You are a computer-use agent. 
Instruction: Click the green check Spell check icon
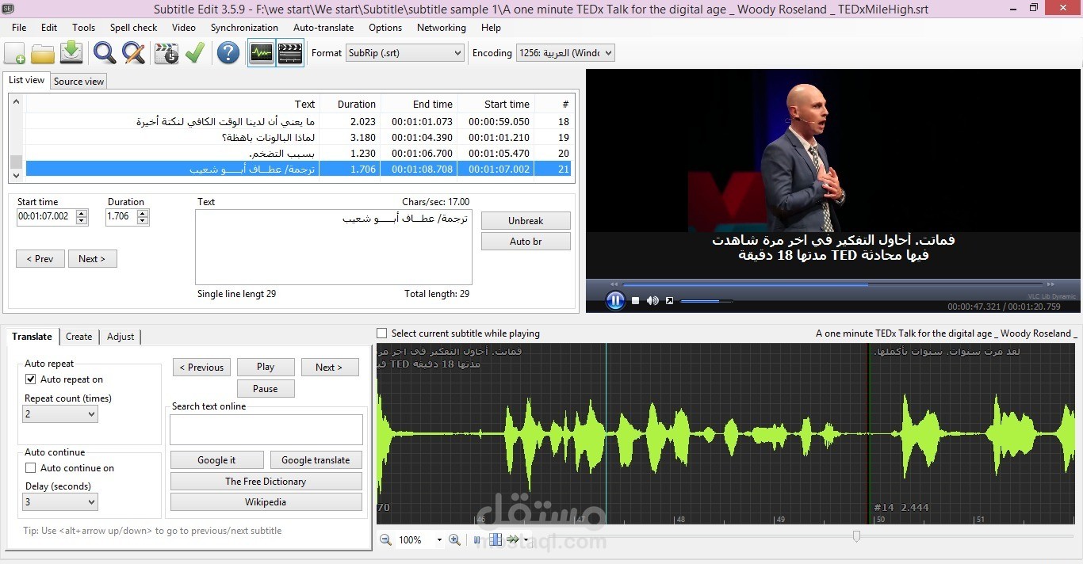click(195, 53)
